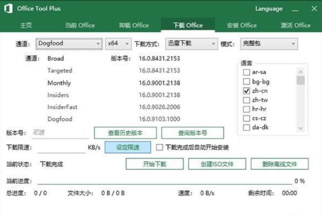
Task: Click the 0 B/s speed value
Action: 207,193
